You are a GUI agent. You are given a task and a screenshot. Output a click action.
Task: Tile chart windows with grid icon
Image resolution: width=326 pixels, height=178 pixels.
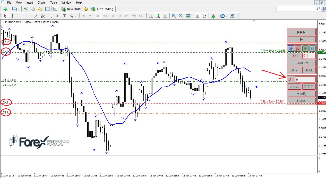[188, 16]
